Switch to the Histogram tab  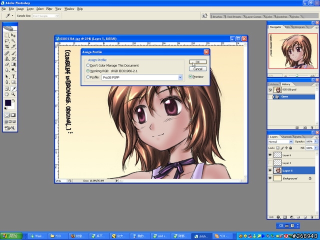pyautogui.click(x=299, y=27)
